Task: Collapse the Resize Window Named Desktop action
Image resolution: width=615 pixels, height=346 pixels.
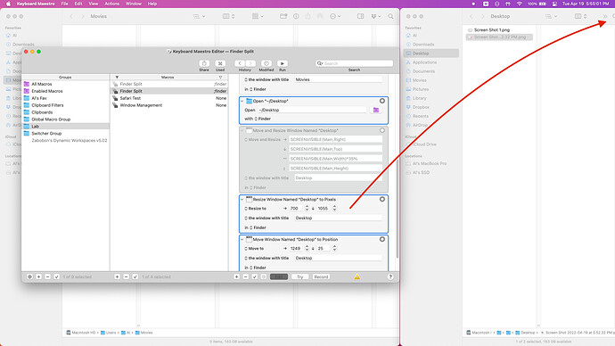Action: pos(242,200)
